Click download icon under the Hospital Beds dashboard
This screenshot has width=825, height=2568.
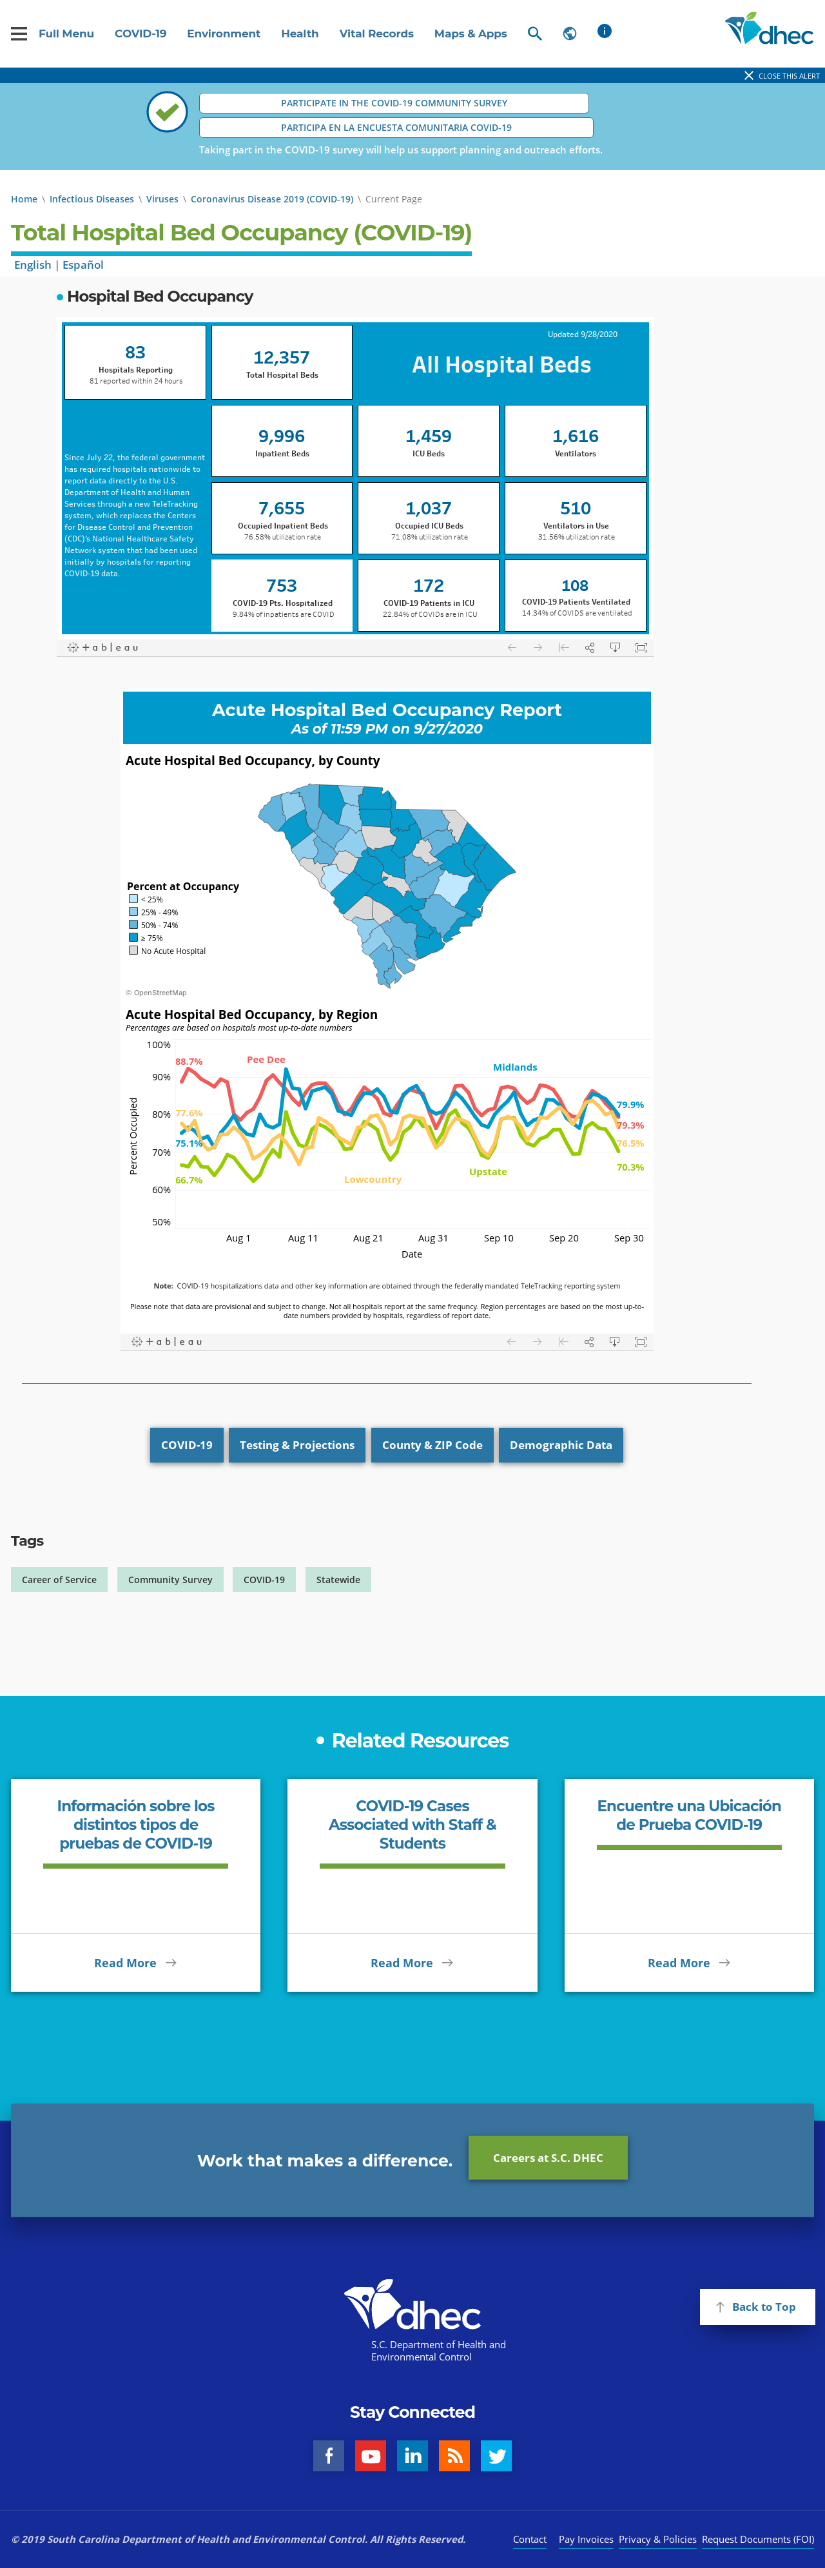click(615, 648)
